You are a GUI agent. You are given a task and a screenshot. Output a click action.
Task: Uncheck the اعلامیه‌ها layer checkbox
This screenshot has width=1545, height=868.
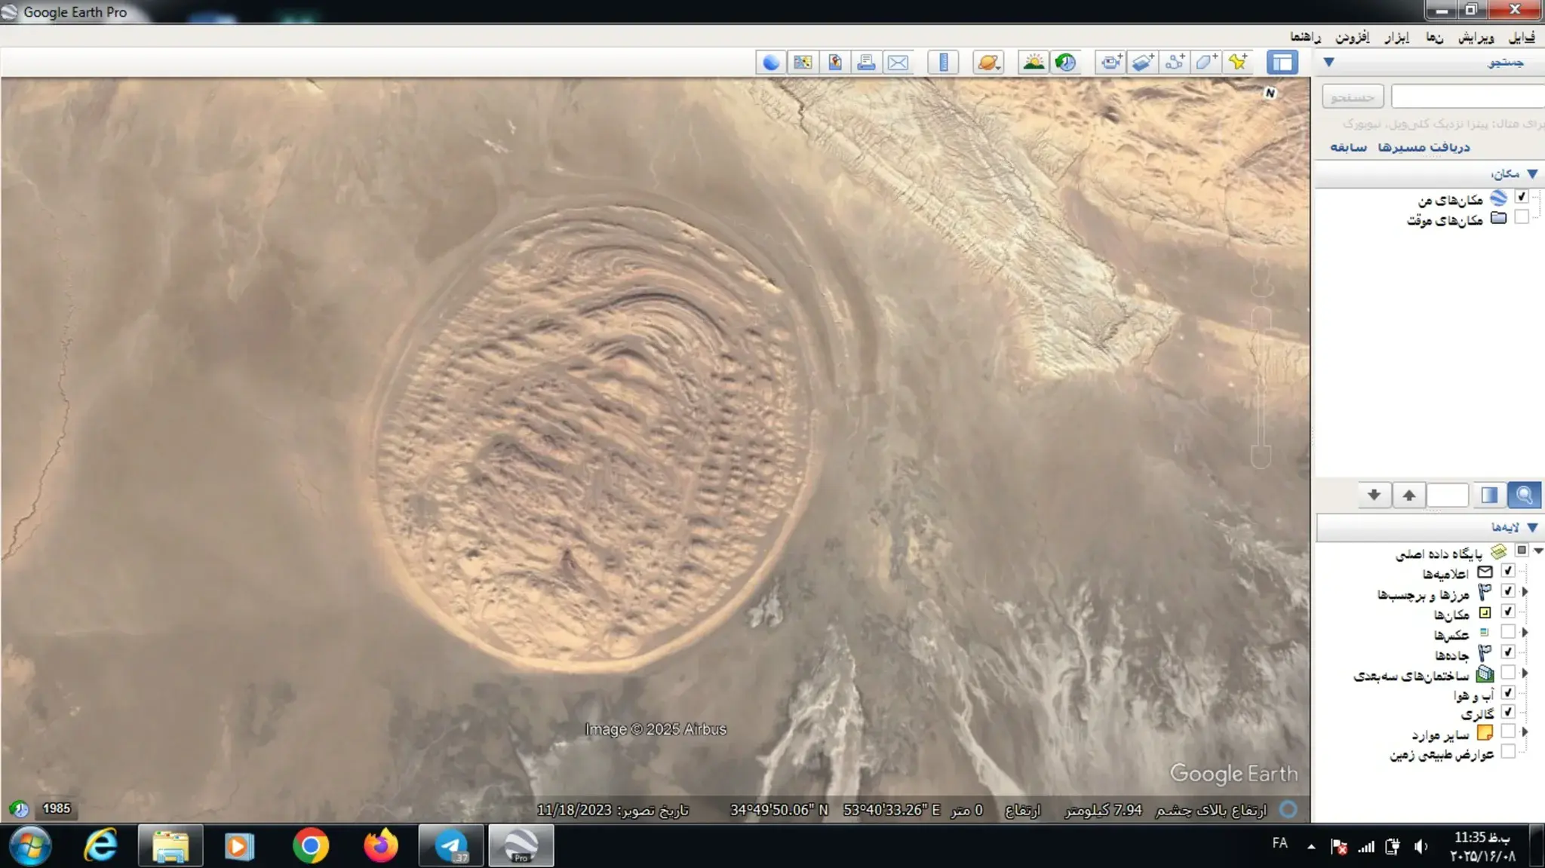point(1507,571)
